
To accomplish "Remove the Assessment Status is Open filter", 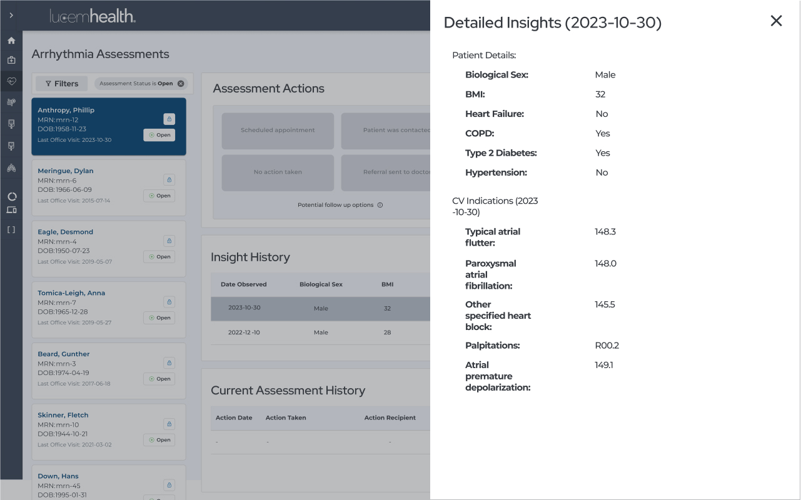I will click(181, 84).
